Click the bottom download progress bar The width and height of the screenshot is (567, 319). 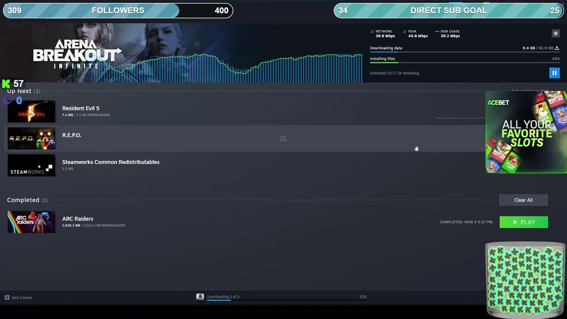pyautogui.click(x=287, y=300)
